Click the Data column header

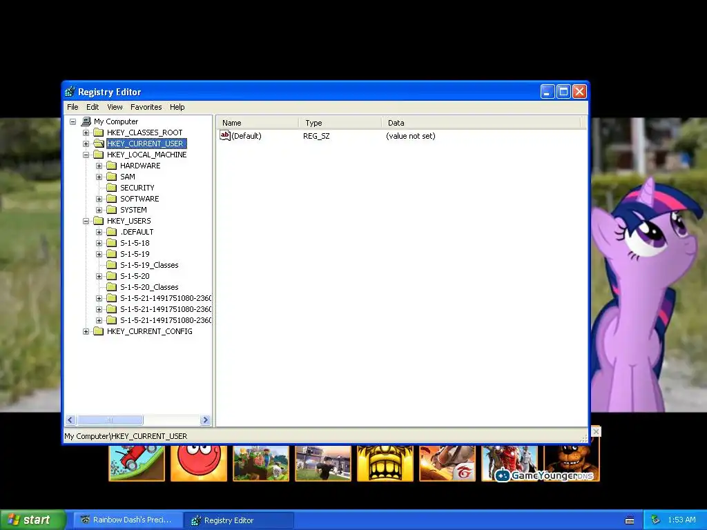pyautogui.click(x=481, y=123)
